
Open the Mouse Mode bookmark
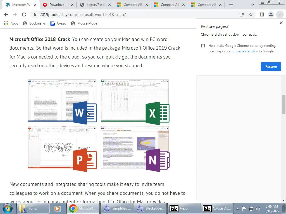coord(84,23)
